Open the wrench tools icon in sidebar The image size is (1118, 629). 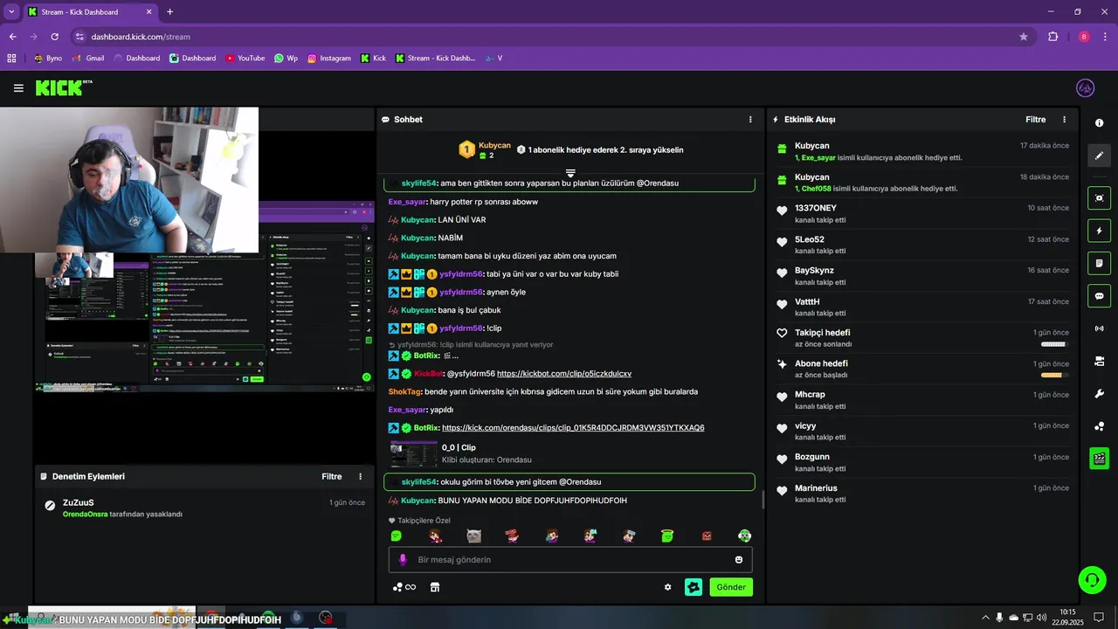(1100, 394)
